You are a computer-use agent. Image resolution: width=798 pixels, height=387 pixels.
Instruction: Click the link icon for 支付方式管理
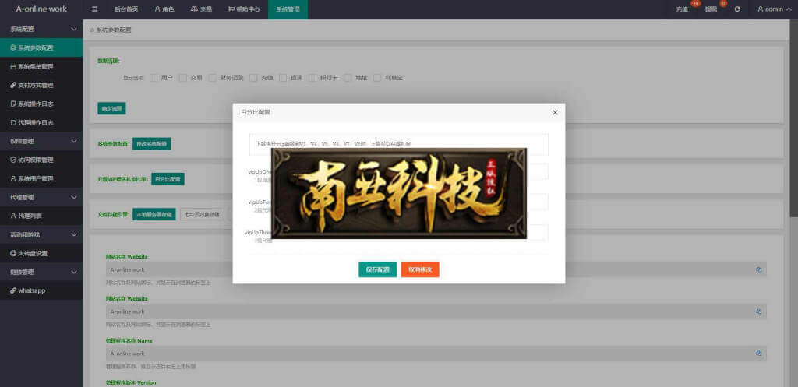tap(13, 85)
